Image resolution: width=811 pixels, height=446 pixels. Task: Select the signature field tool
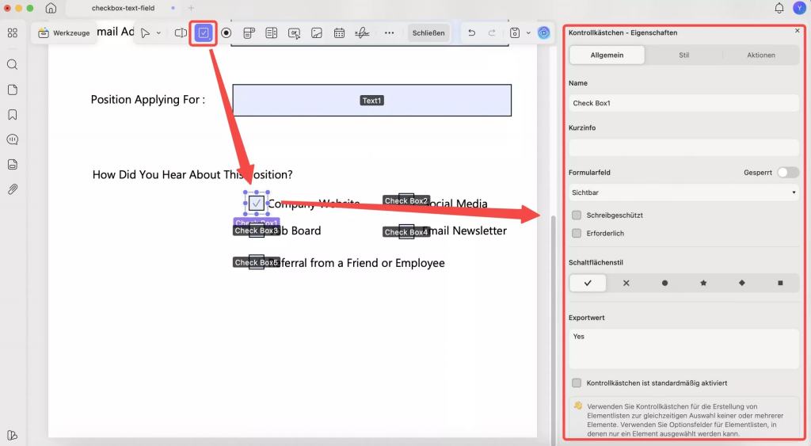362,32
